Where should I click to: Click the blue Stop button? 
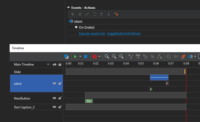tap(86, 56)
